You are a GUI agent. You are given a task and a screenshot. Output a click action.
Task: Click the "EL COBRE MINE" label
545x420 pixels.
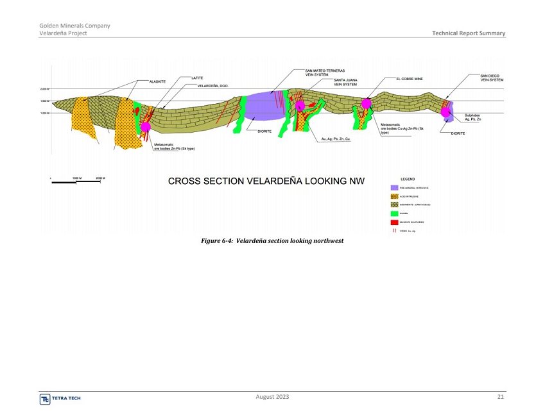tap(410, 79)
